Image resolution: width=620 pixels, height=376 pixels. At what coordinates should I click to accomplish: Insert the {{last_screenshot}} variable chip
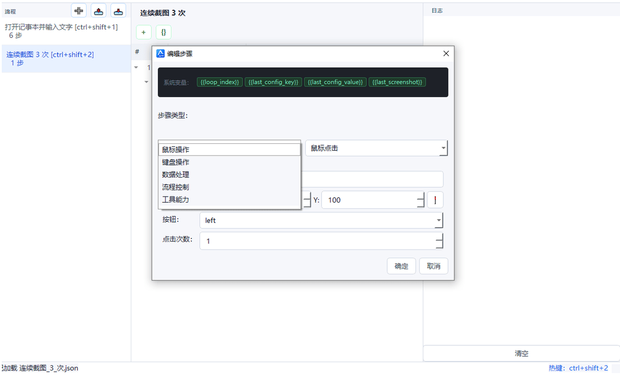[397, 82]
